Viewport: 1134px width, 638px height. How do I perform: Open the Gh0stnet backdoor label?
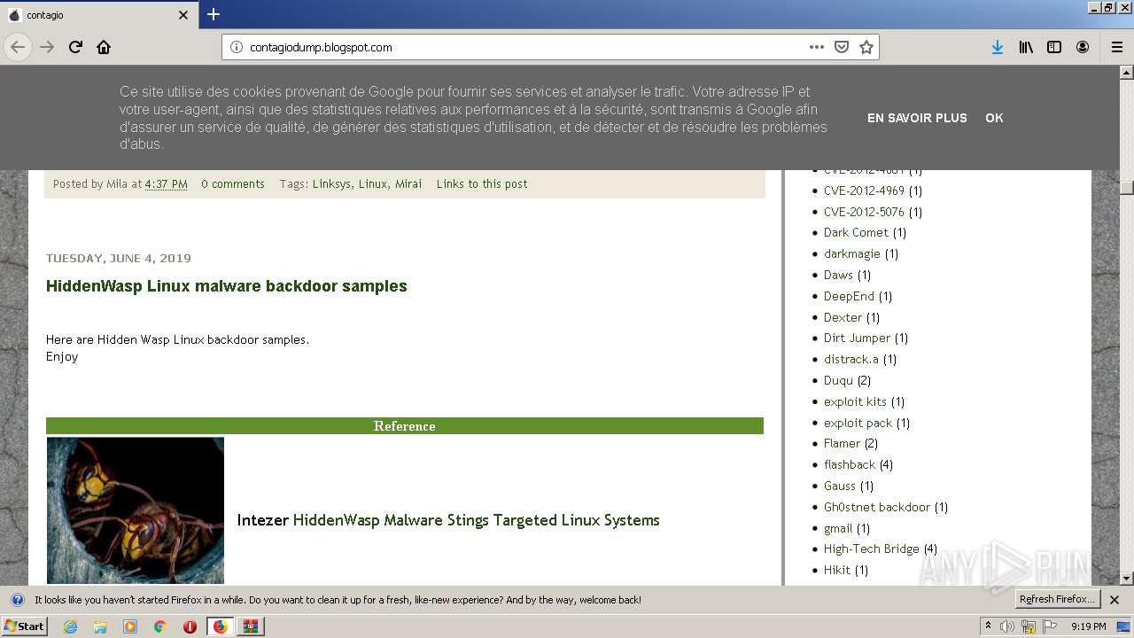877,507
